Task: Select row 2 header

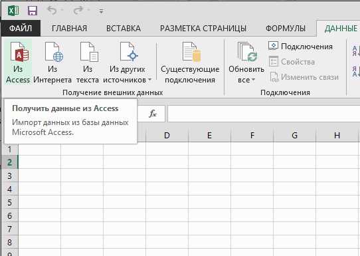Action: [10, 162]
